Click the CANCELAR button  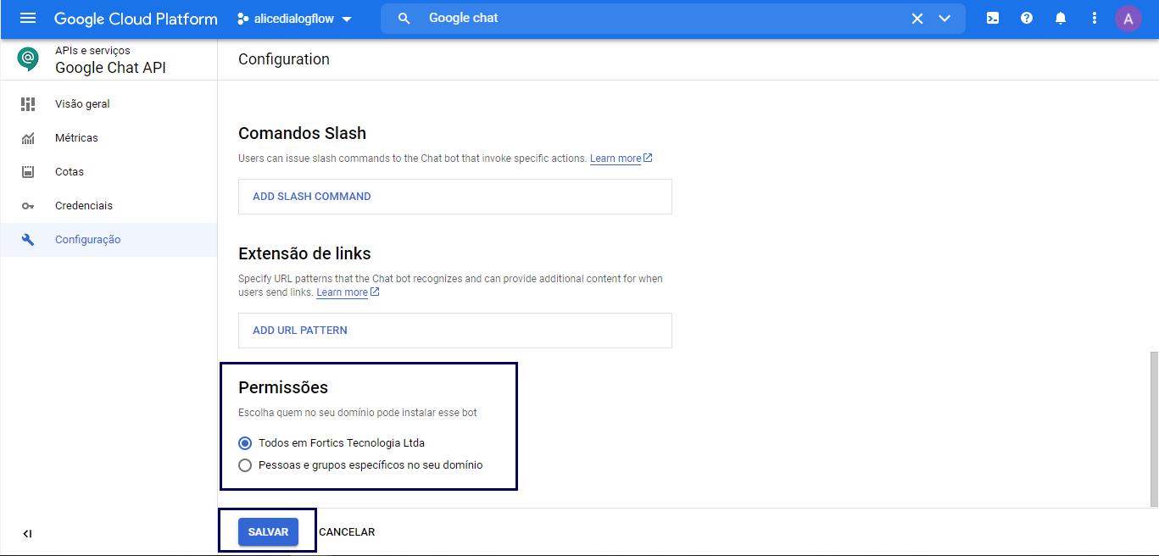click(347, 532)
